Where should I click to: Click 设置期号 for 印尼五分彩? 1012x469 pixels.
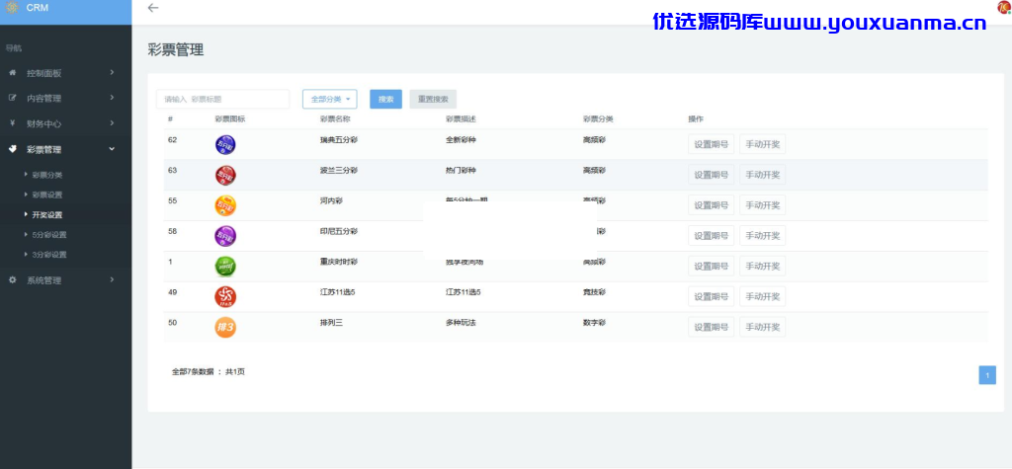click(712, 235)
